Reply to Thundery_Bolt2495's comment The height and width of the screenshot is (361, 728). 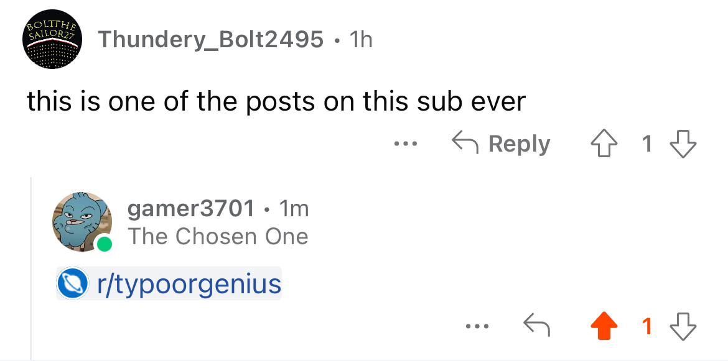click(501, 144)
